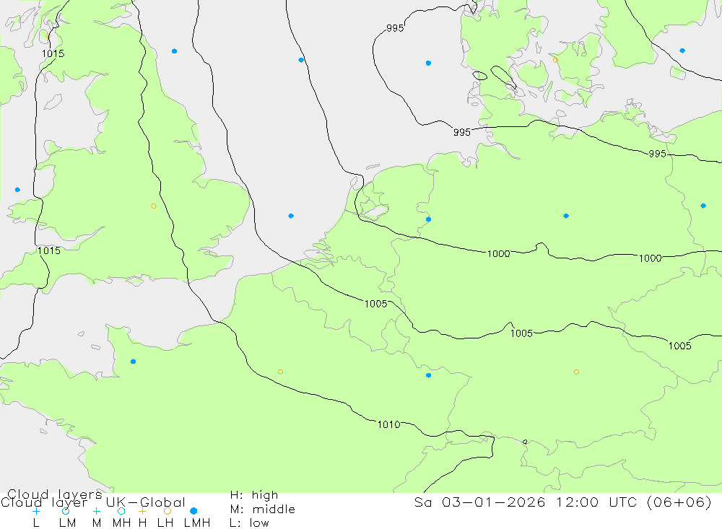The width and height of the screenshot is (722, 529).
Task: Select the blue marker off the Dutch coast
Action: [x=291, y=216]
